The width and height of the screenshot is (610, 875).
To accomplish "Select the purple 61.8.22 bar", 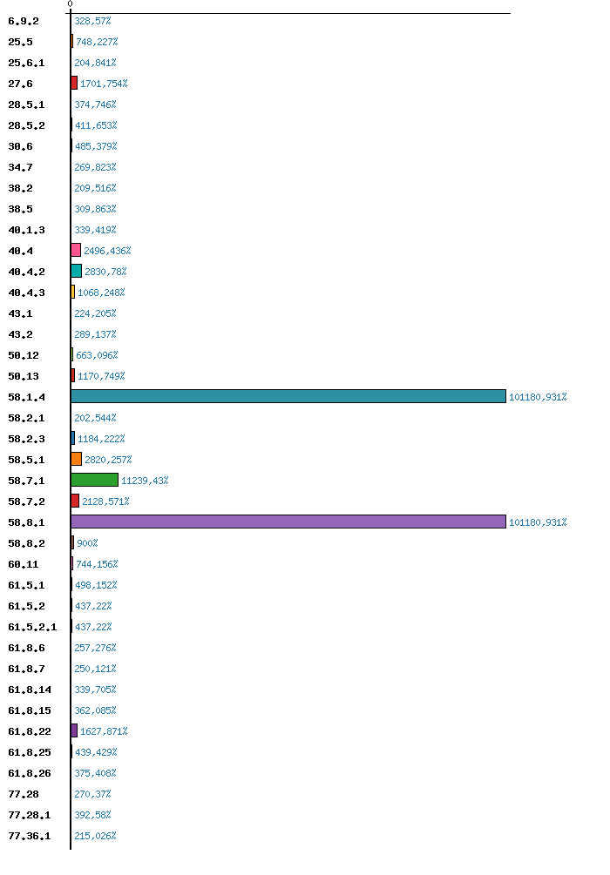I will tap(74, 730).
